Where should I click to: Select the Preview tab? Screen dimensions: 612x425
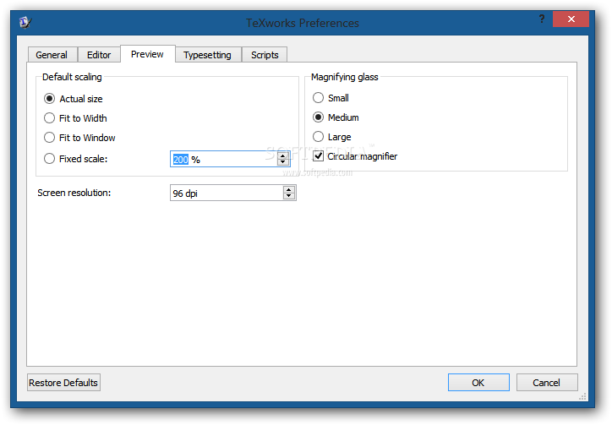tap(148, 54)
